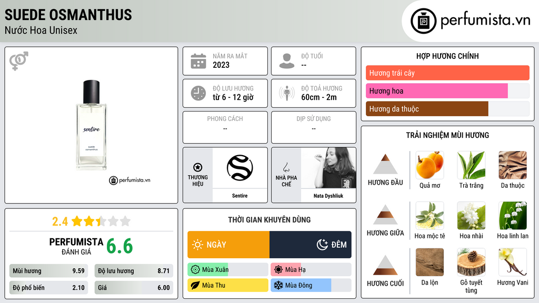The width and height of the screenshot is (539, 303).
Task: Click the flower icon for Mùa Xuân
Action: [x=195, y=270]
